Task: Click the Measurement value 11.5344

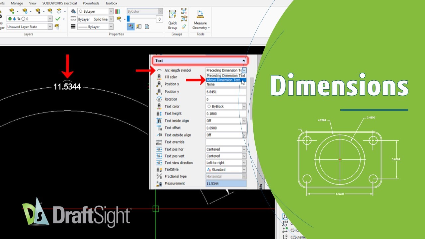Action: [x=226, y=184]
